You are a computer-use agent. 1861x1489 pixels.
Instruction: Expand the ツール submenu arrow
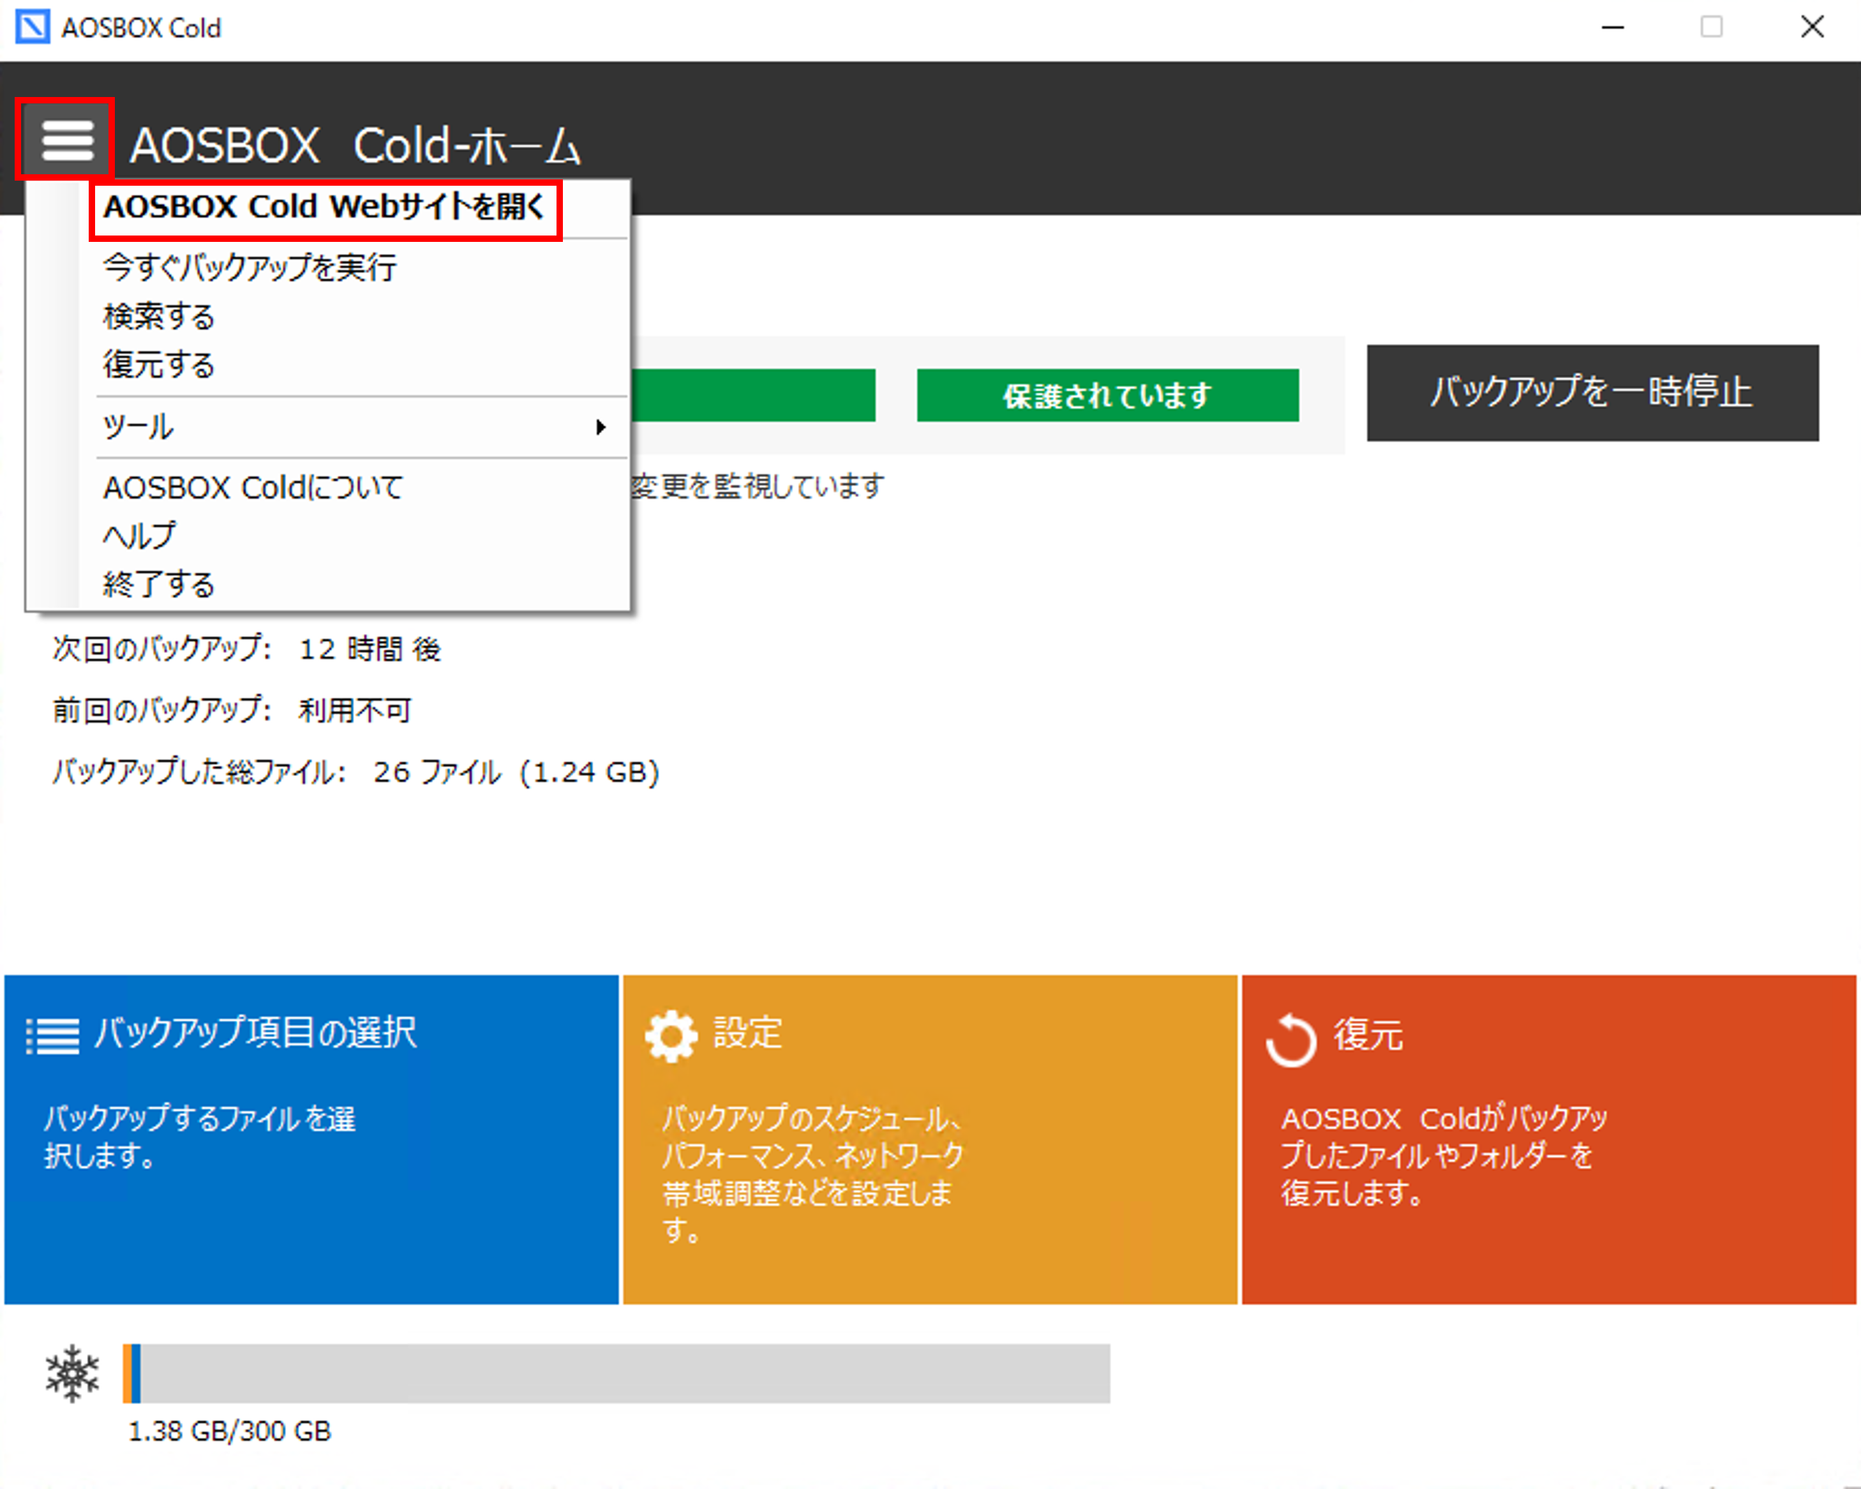tap(601, 427)
